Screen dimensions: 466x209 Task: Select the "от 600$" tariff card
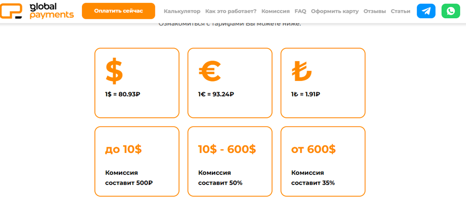[323, 161]
